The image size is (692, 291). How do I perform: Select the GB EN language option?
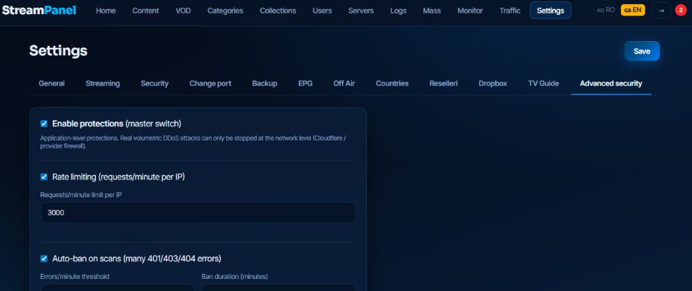(x=633, y=10)
